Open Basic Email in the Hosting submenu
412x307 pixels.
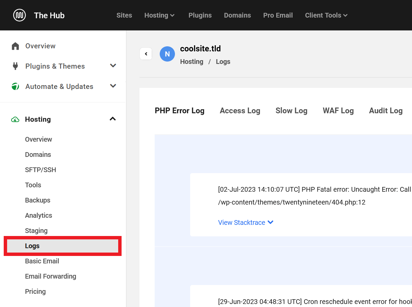[42, 261]
